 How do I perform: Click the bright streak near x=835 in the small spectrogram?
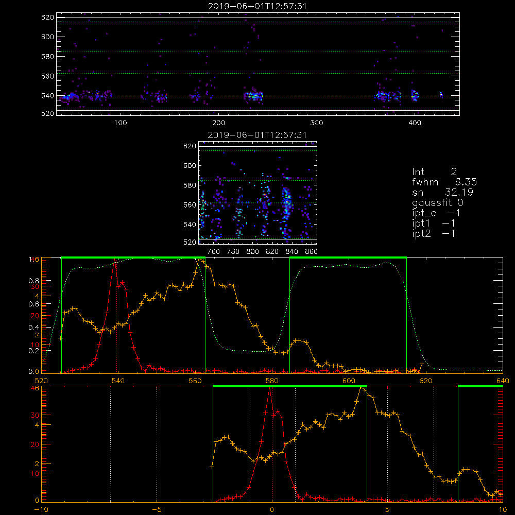click(x=287, y=203)
